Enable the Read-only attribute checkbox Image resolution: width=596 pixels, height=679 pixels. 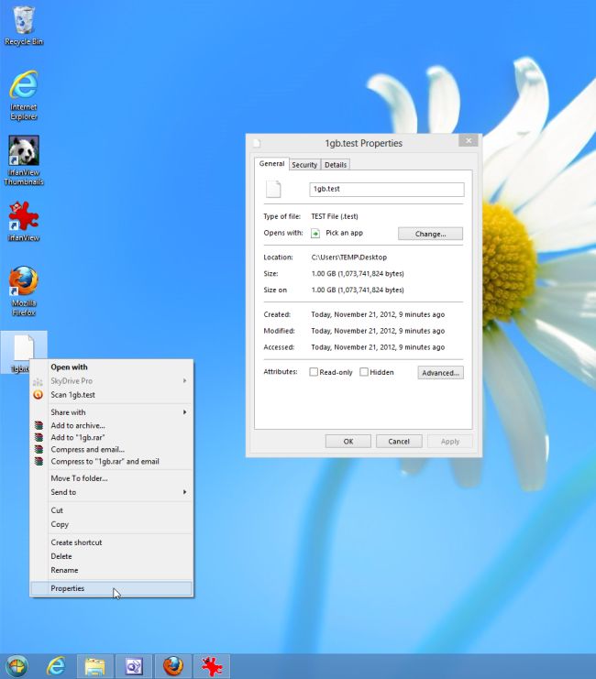314,372
